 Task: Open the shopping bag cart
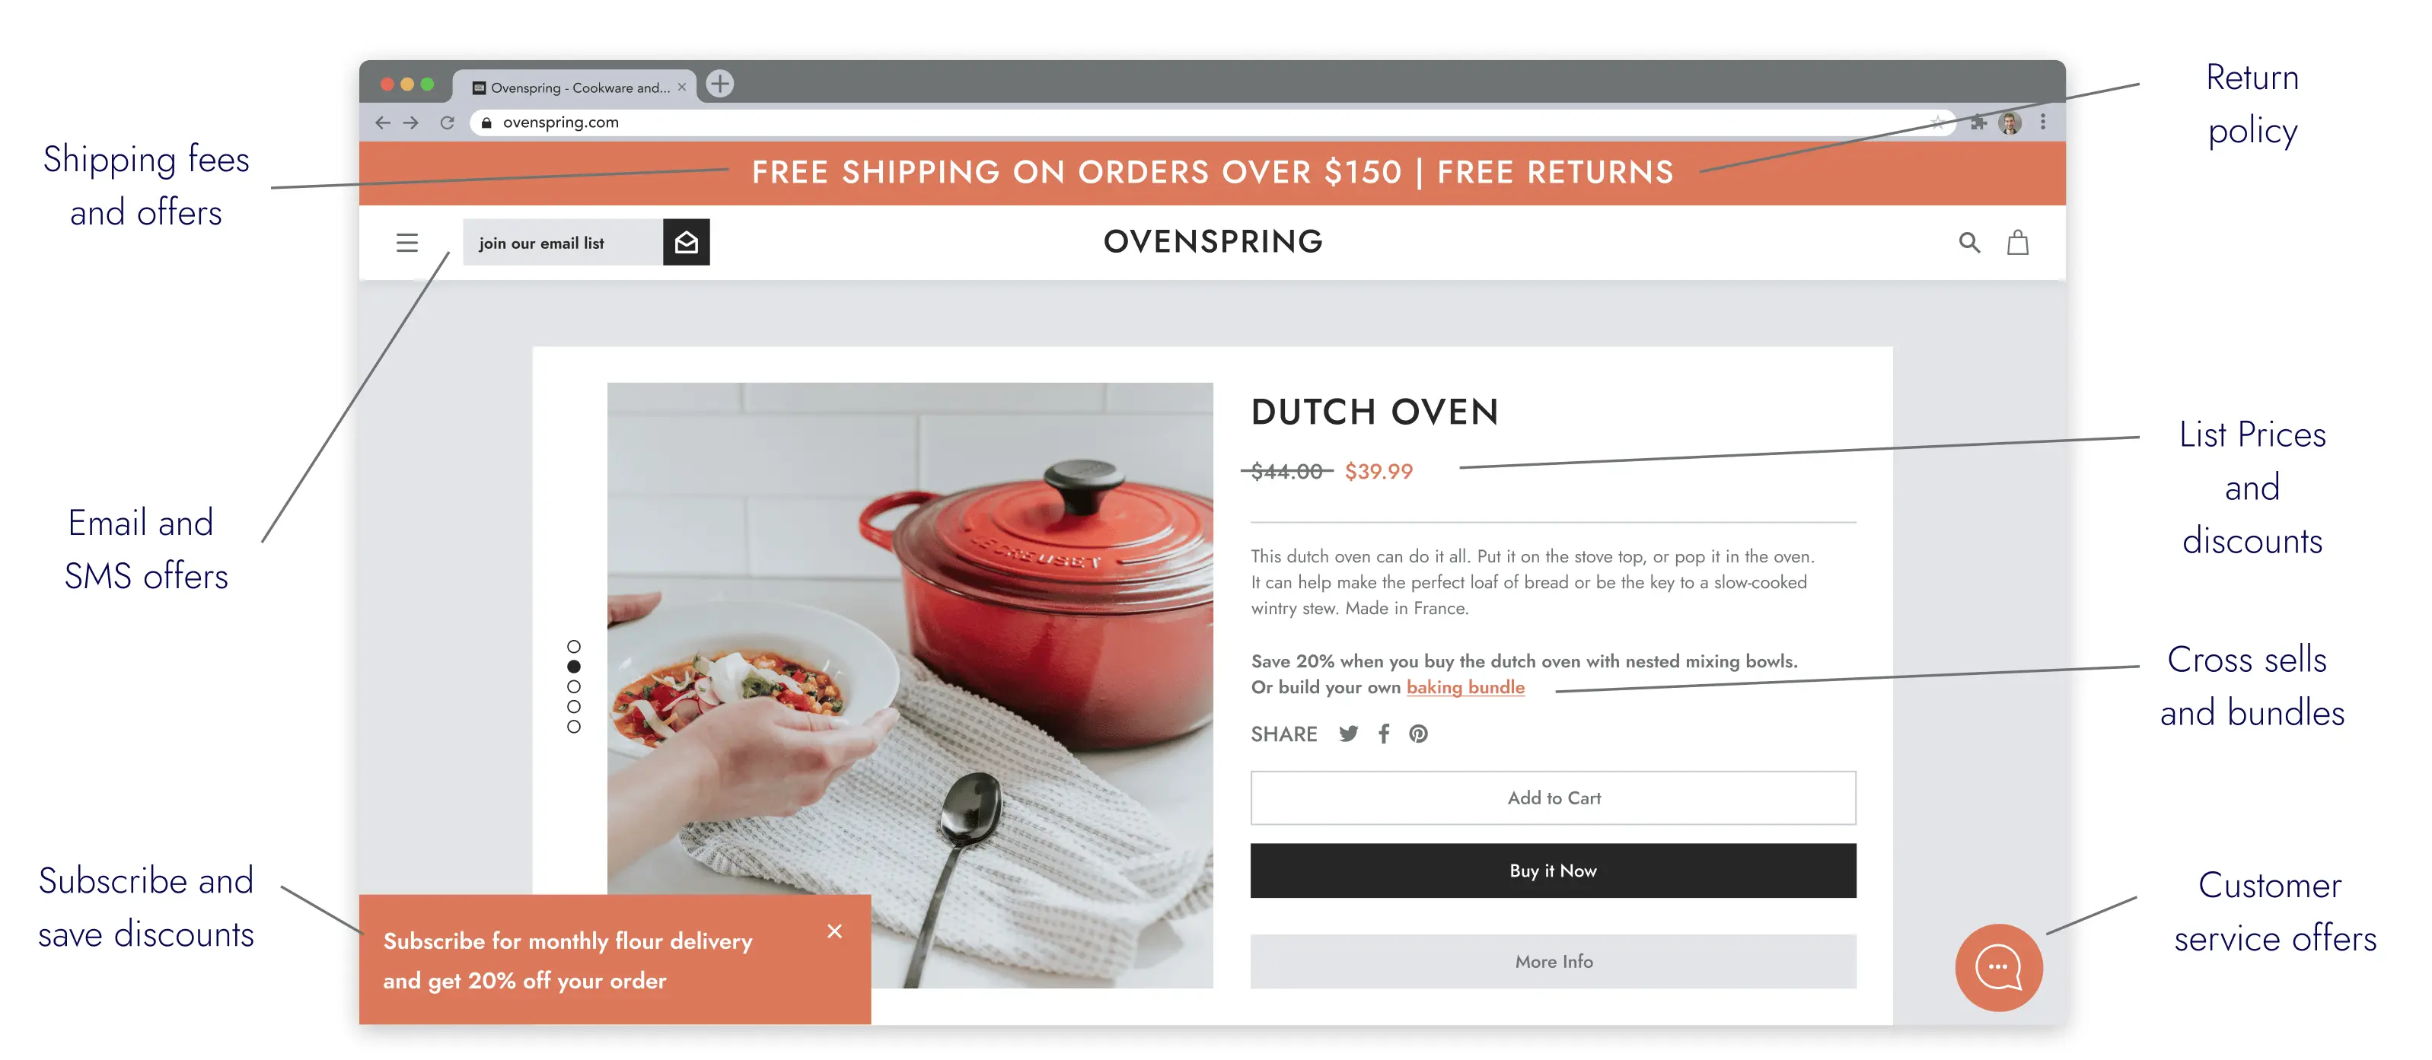click(2018, 243)
